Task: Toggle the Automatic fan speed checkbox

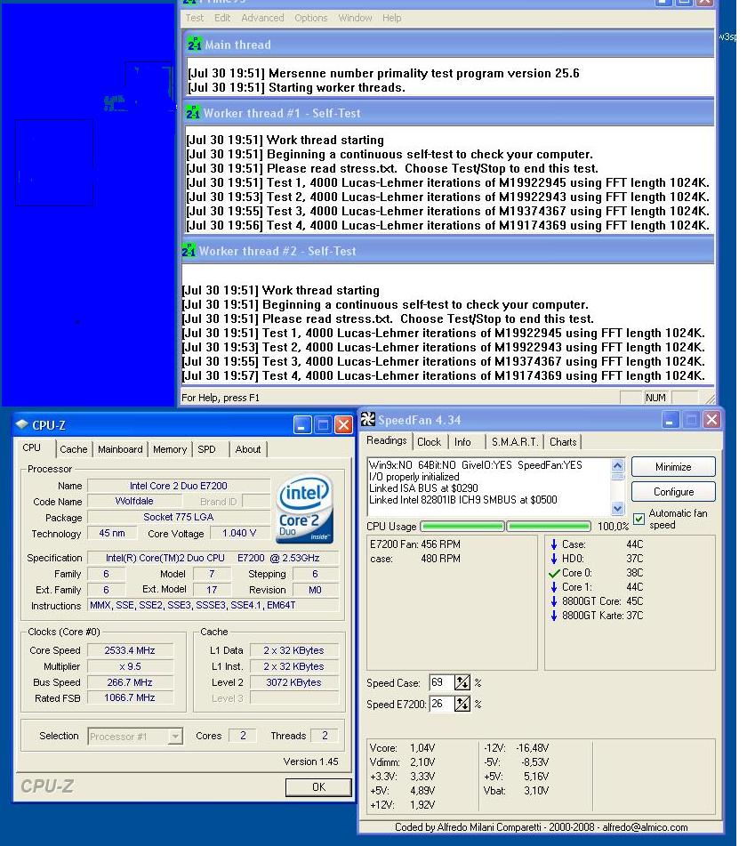Action: pyautogui.click(x=639, y=519)
